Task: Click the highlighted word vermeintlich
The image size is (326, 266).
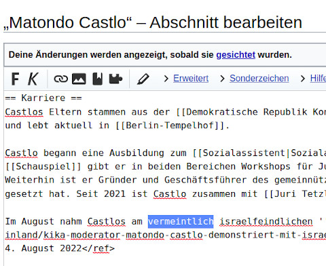Action: tap(181, 221)
